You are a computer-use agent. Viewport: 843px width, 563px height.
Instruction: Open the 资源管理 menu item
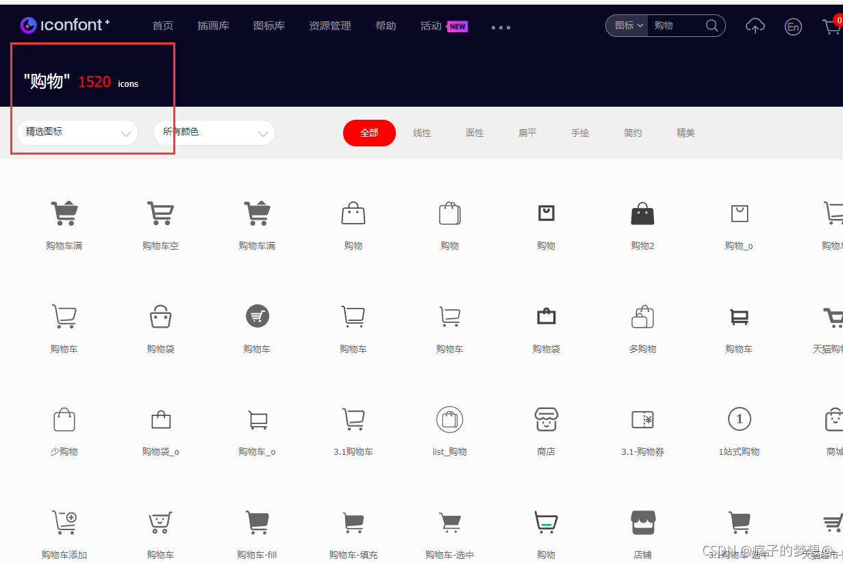[x=330, y=26]
